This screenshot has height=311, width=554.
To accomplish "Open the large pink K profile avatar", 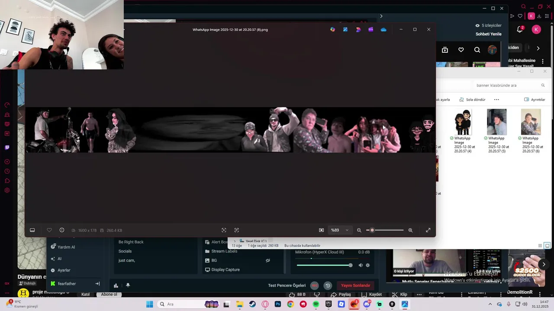I will 536,29.
